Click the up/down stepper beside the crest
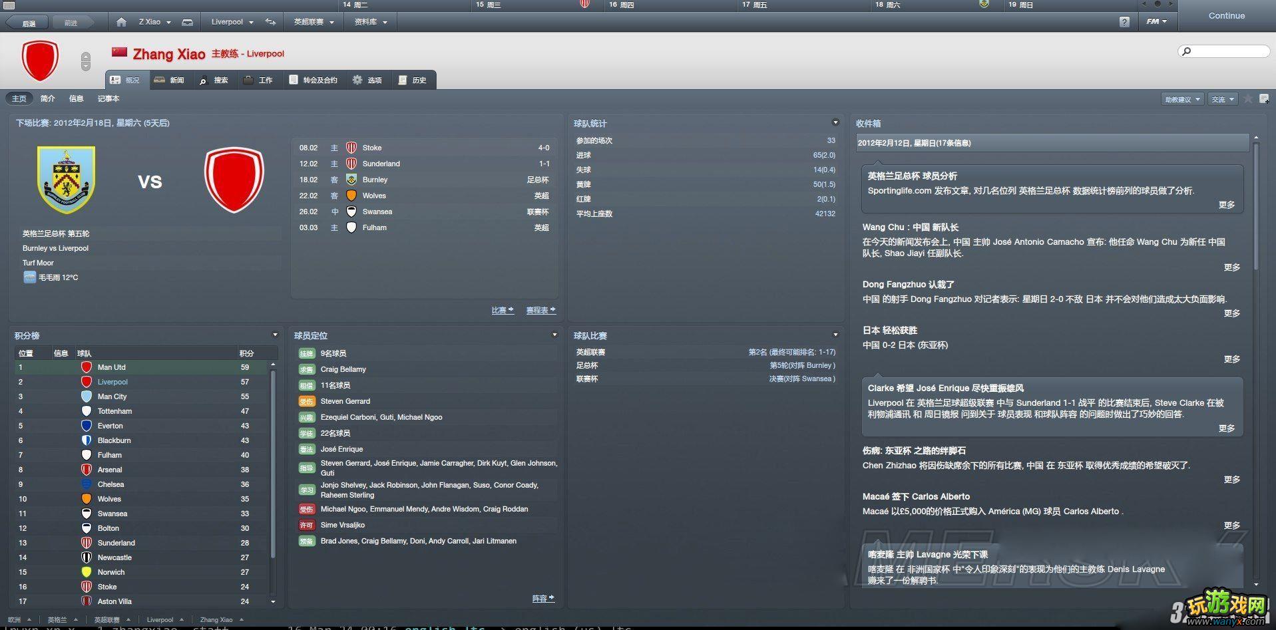Image resolution: width=1276 pixels, height=630 pixels. coord(85,61)
